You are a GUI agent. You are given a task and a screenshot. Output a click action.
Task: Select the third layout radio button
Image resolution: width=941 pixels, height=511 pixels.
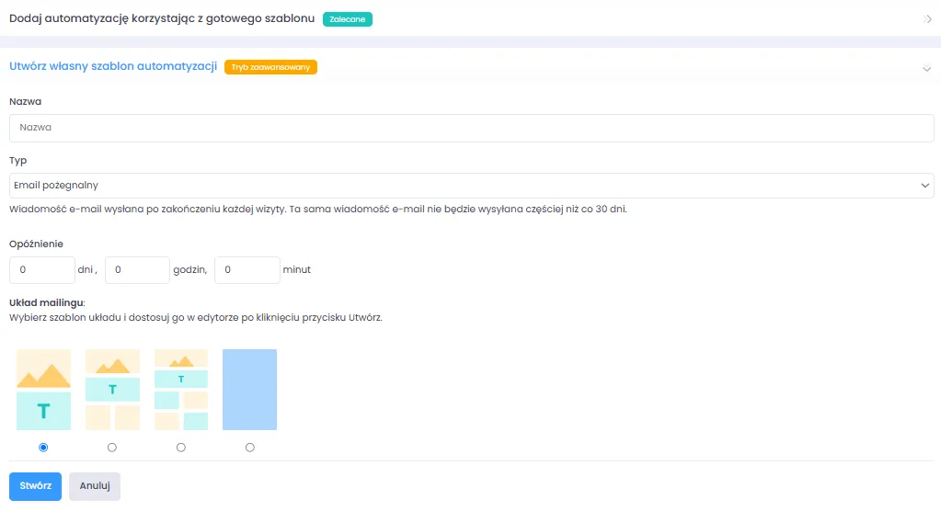[180, 448]
